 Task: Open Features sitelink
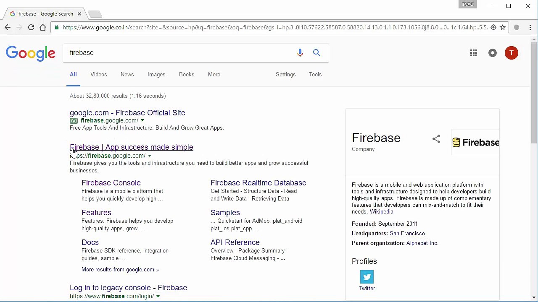[96, 213]
